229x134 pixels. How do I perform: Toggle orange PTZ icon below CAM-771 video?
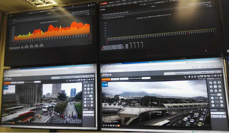[x=119, y=126]
